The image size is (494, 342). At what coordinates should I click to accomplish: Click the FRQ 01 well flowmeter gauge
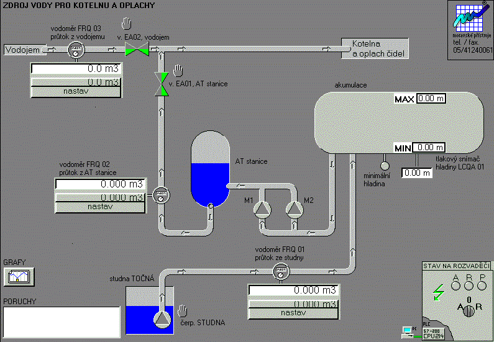click(x=281, y=271)
